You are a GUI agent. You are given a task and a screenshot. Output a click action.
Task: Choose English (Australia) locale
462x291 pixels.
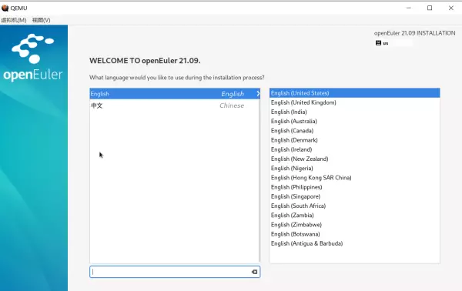[x=354, y=122]
